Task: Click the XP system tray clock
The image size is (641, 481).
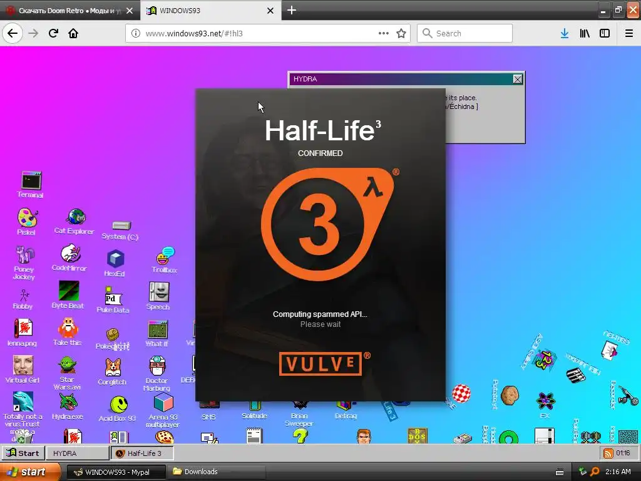Action: 618,472
